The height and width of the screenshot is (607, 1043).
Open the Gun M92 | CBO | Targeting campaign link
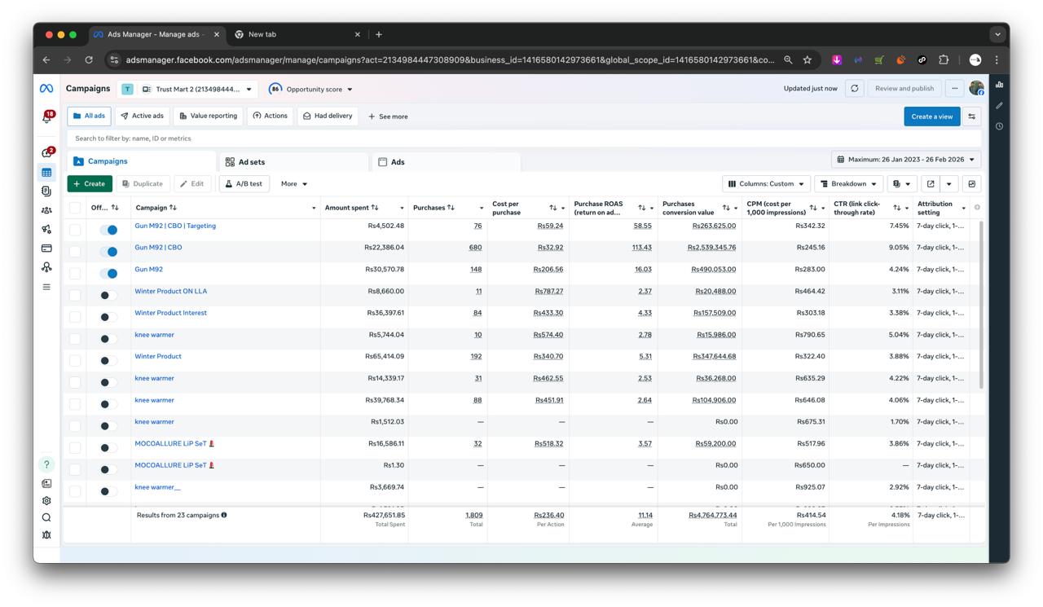tap(174, 225)
